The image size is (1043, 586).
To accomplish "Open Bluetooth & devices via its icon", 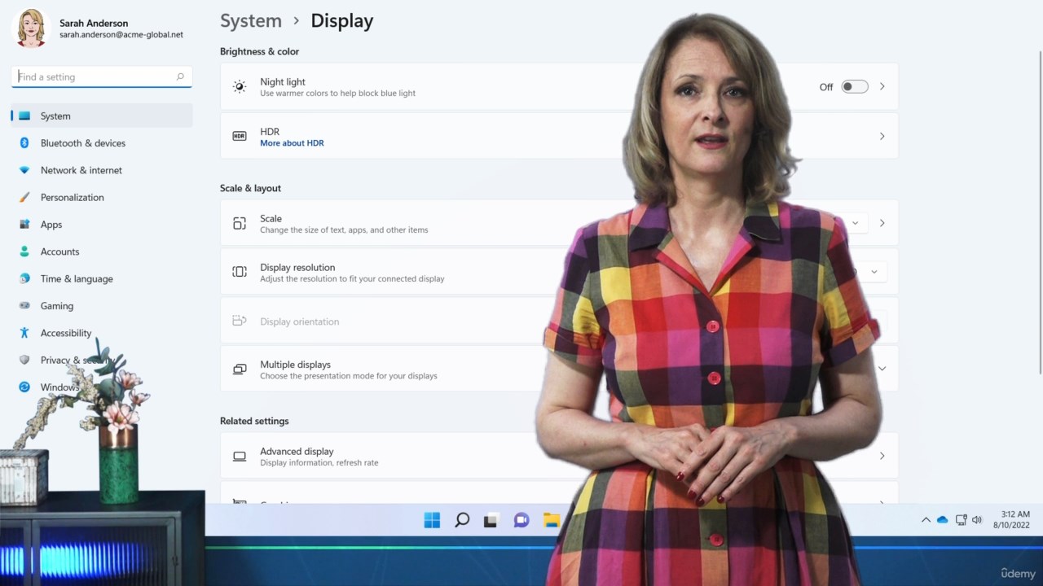I will click(x=24, y=143).
